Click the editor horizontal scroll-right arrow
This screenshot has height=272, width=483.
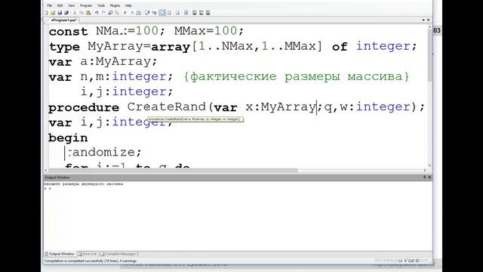(425, 170)
